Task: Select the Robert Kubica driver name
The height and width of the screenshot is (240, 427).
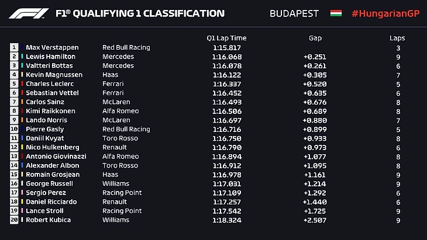Action: [48, 220]
